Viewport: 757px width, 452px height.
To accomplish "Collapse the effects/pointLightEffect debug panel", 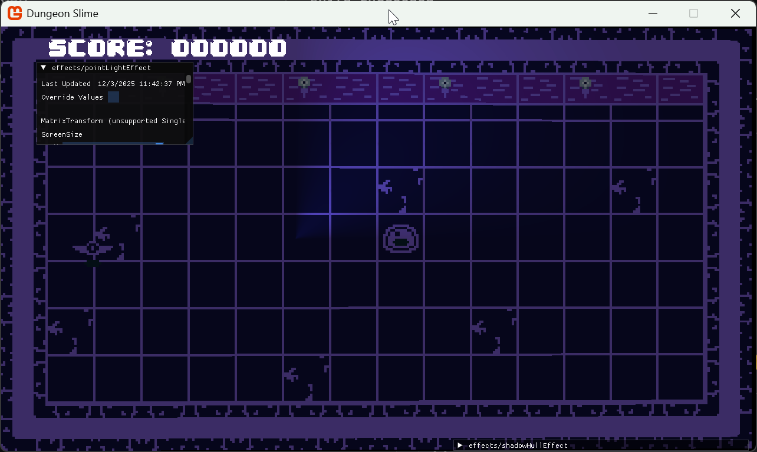I will click(x=42, y=67).
